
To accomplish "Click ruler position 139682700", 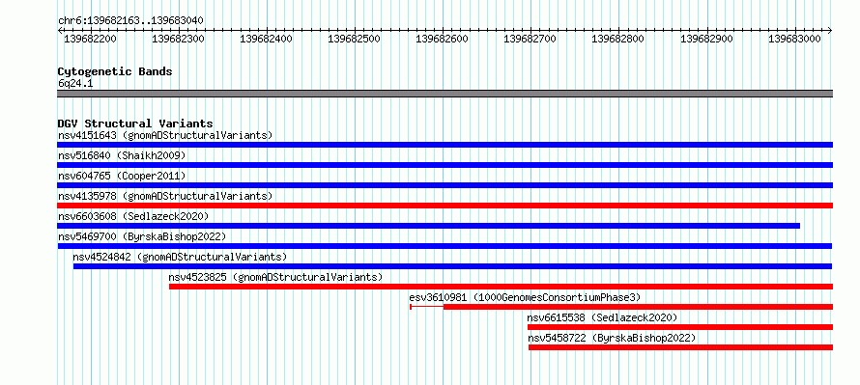I will 530,39.
